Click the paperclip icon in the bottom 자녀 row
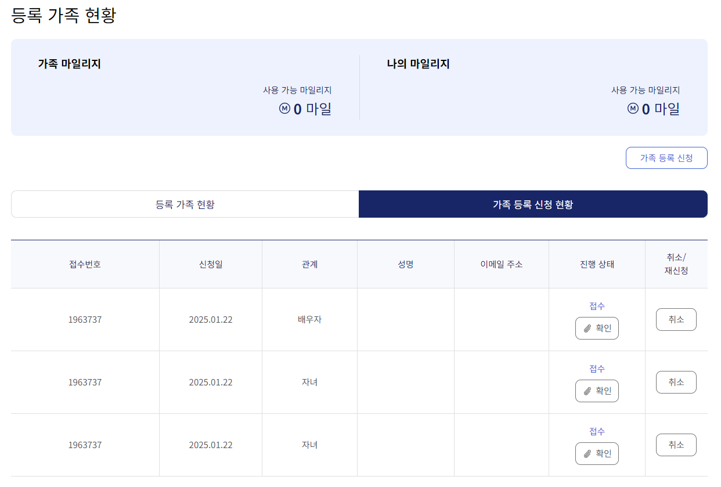The width and height of the screenshot is (721, 487). 586,453
